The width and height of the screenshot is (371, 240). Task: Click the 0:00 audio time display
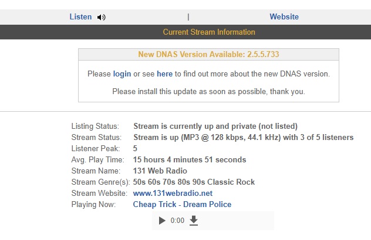coord(177,221)
